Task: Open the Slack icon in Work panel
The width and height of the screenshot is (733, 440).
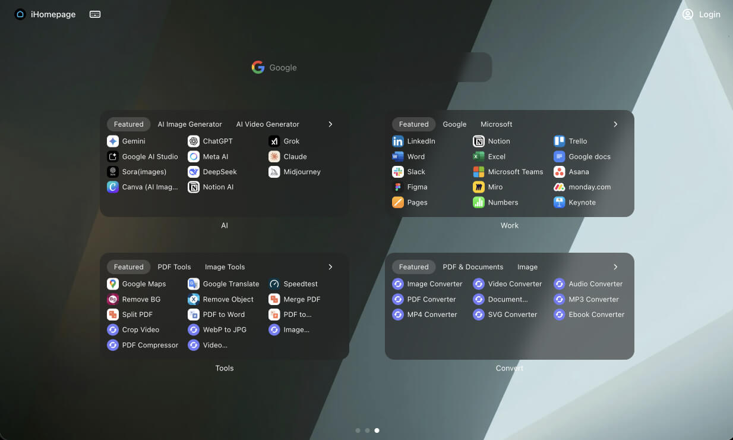Action: coord(398,172)
